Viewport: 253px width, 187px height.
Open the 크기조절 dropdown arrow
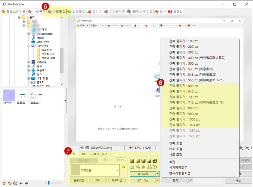pyautogui.click(x=157, y=174)
